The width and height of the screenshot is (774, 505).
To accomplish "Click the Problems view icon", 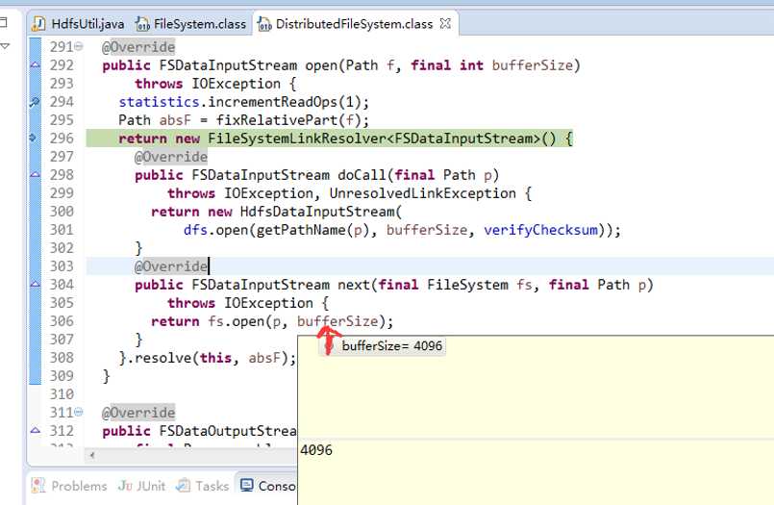I will (x=38, y=486).
